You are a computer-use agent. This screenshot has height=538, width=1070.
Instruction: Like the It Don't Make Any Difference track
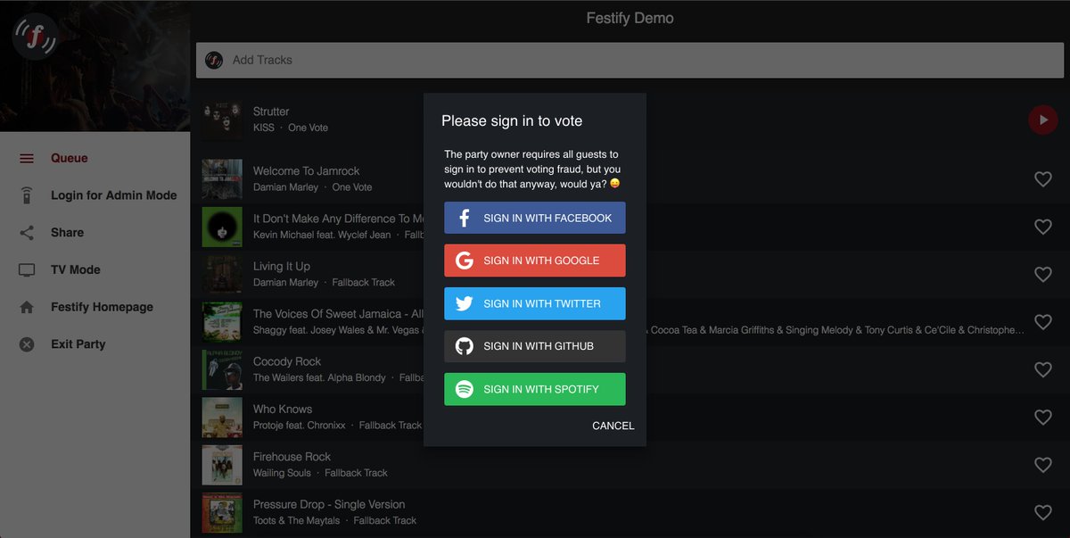point(1043,227)
